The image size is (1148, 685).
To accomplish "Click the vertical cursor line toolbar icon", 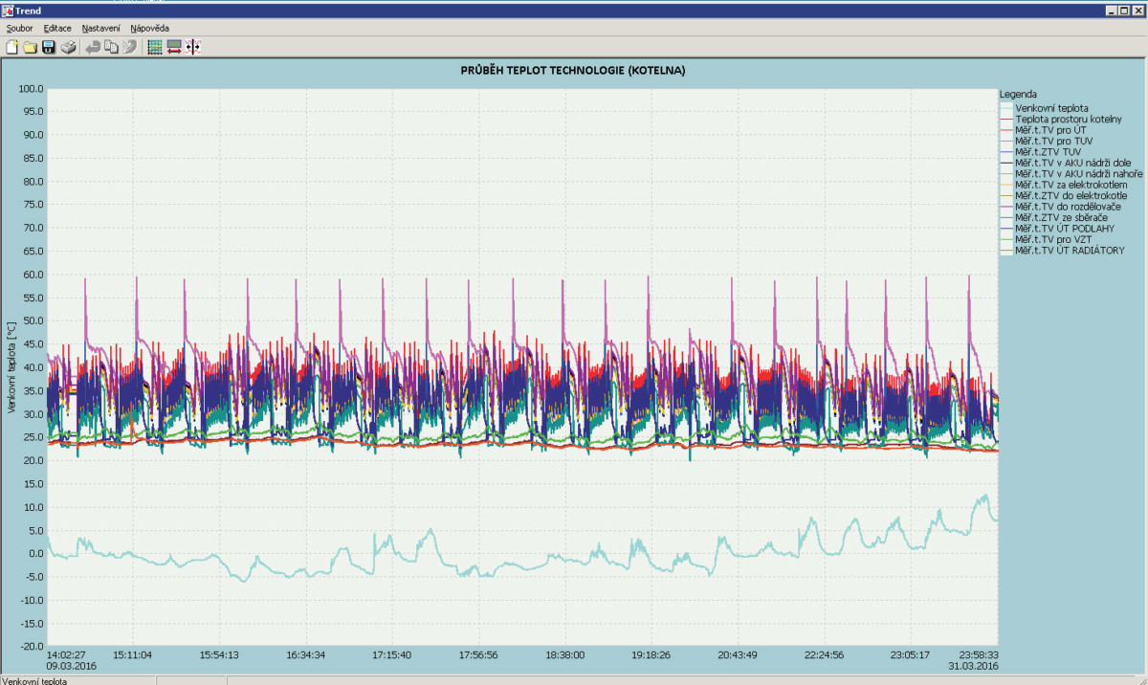I will tap(192, 47).
